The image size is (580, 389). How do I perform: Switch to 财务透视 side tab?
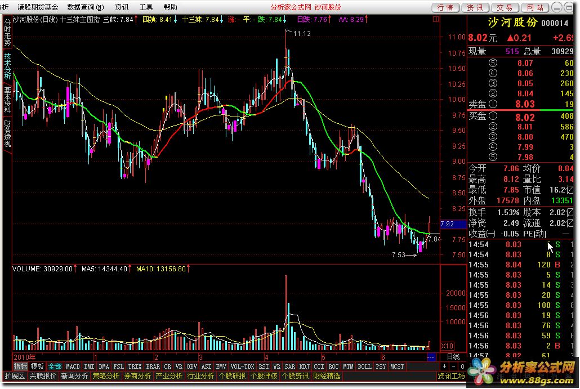[x=7, y=133]
